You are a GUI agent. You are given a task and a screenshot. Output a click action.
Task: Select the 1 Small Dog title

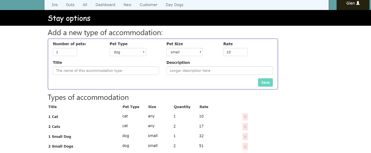pyautogui.click(x=60, y=136)
